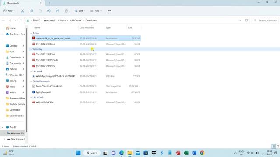Viewport: 280px width, 157px height.
Task: Click the Search Downloads field
Action: tap(266, 20)
